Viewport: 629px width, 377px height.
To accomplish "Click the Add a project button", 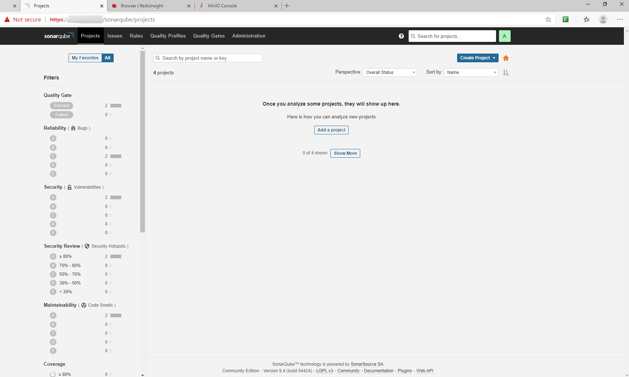I will (x=331, y=130).
